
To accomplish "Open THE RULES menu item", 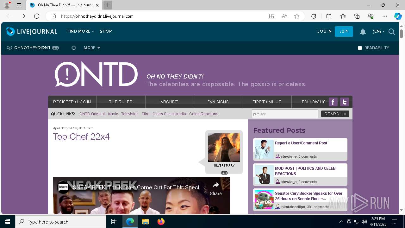I will point(121,102).
